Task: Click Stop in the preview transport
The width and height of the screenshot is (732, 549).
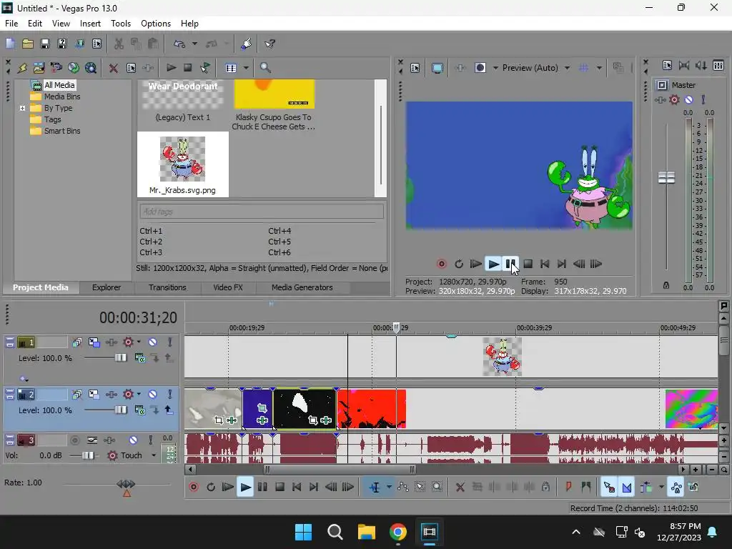Action: [528, 264]
